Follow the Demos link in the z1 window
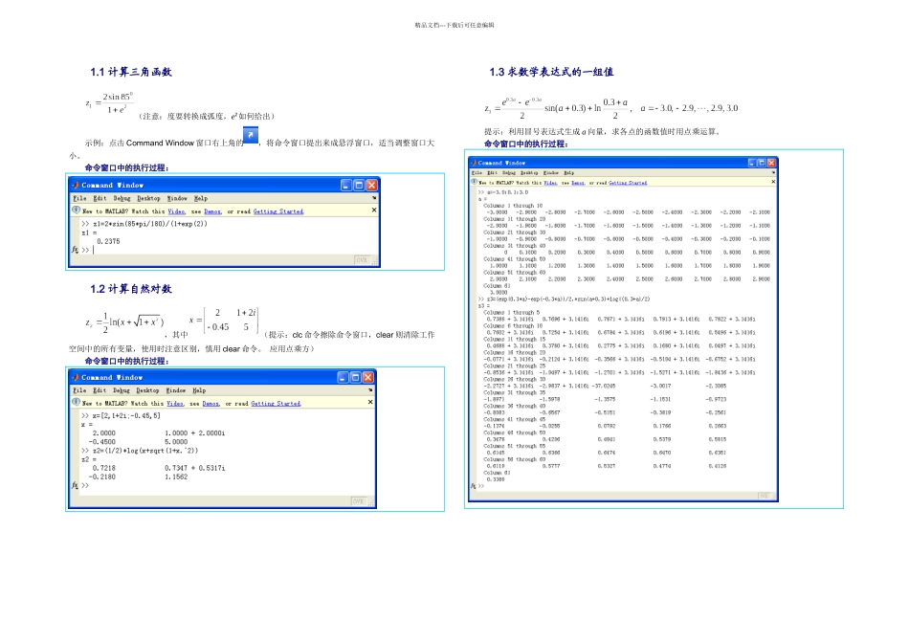Screen dimensions: 909x643 [212, 211]
